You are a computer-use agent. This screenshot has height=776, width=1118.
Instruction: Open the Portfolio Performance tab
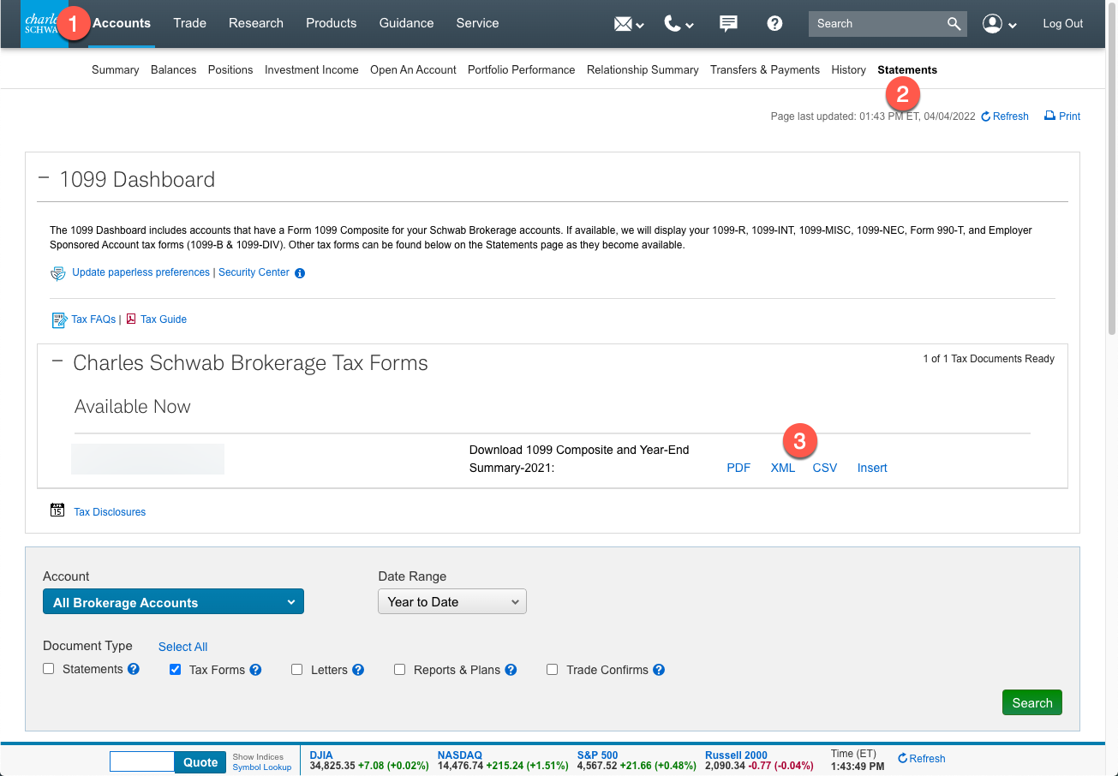click(522, 70)
